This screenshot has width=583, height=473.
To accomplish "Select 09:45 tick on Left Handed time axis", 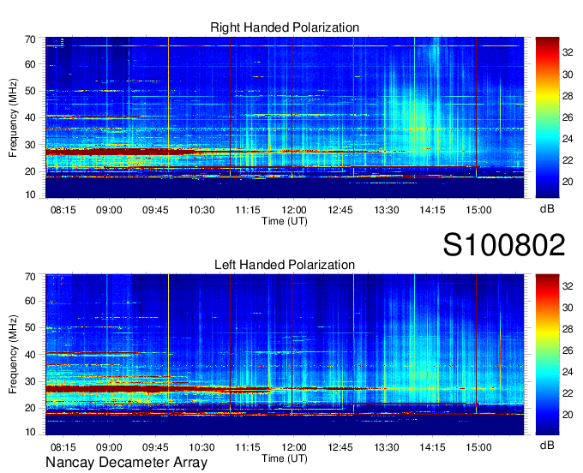I will pos(155,447).
